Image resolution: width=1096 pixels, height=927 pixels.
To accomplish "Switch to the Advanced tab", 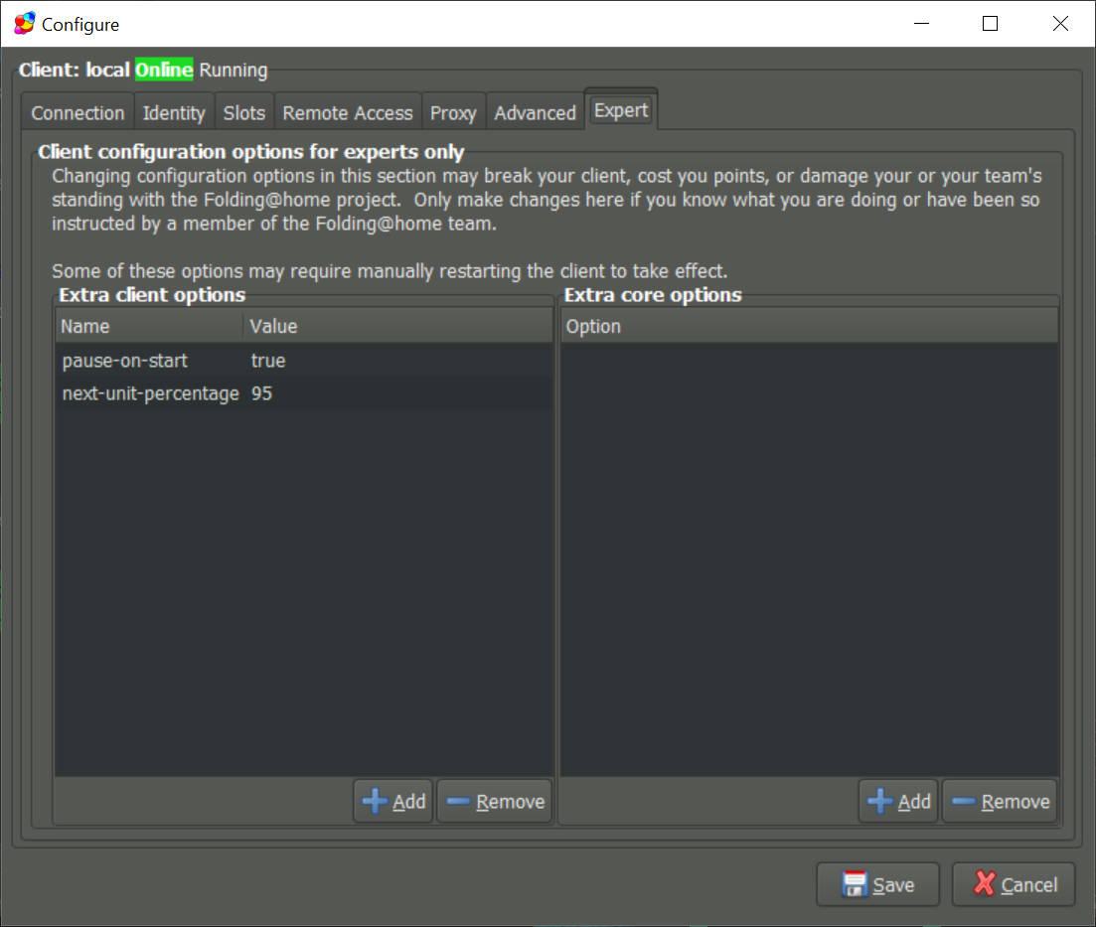I will (x=535, y=112).
